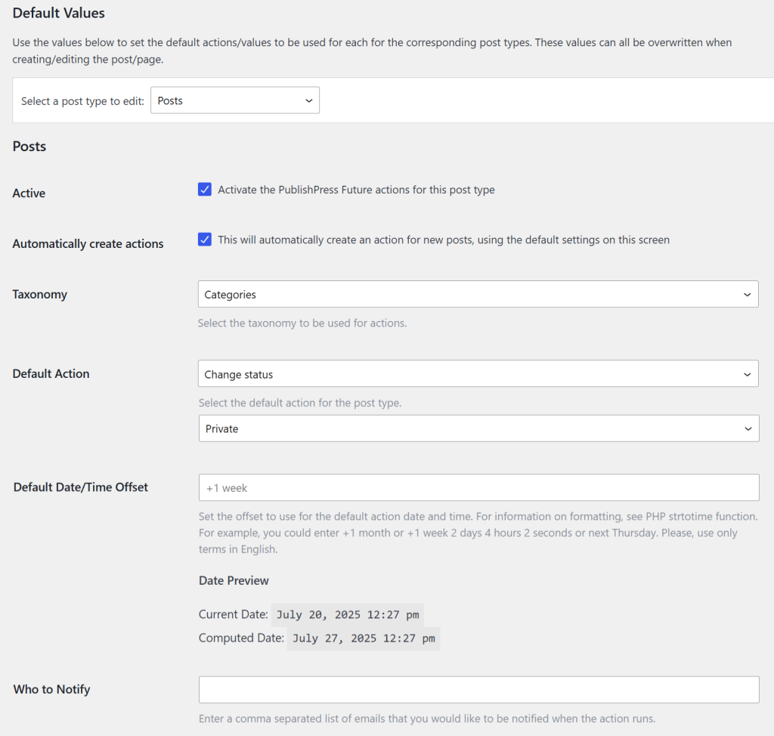Click the Default Action label text
The width and height of the screenshot is (774, 736).
51,373
